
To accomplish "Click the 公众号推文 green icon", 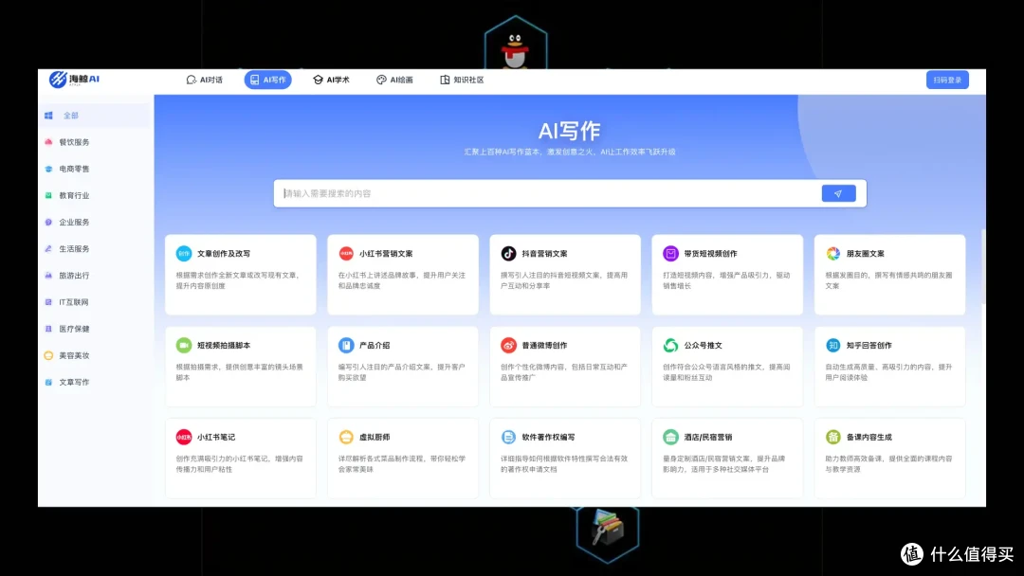I will coord(670,345).
